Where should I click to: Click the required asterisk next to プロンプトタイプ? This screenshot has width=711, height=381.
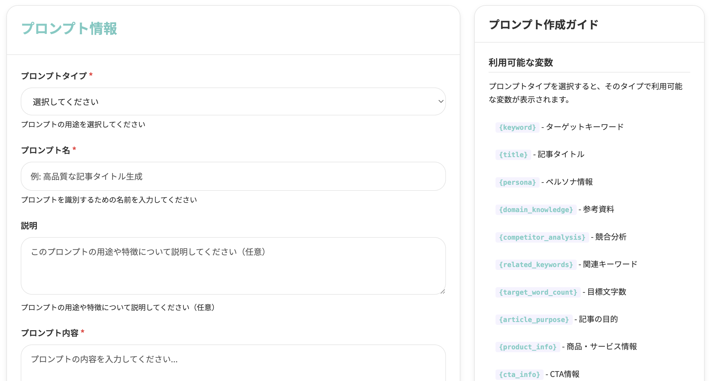tap(91, 75)
